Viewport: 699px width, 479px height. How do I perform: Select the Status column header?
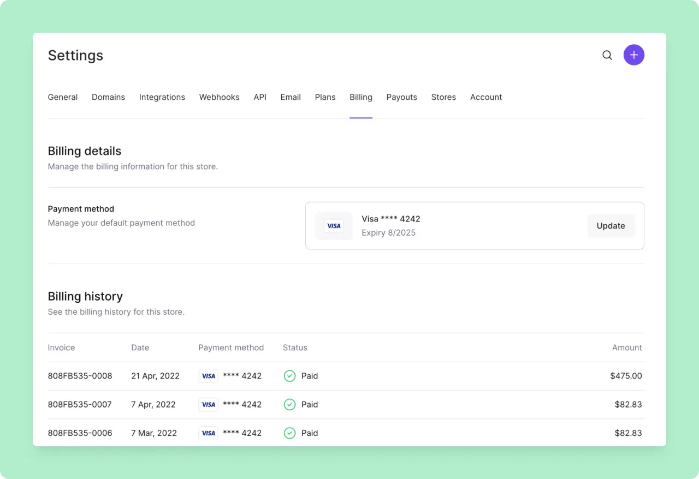[295, 348]
